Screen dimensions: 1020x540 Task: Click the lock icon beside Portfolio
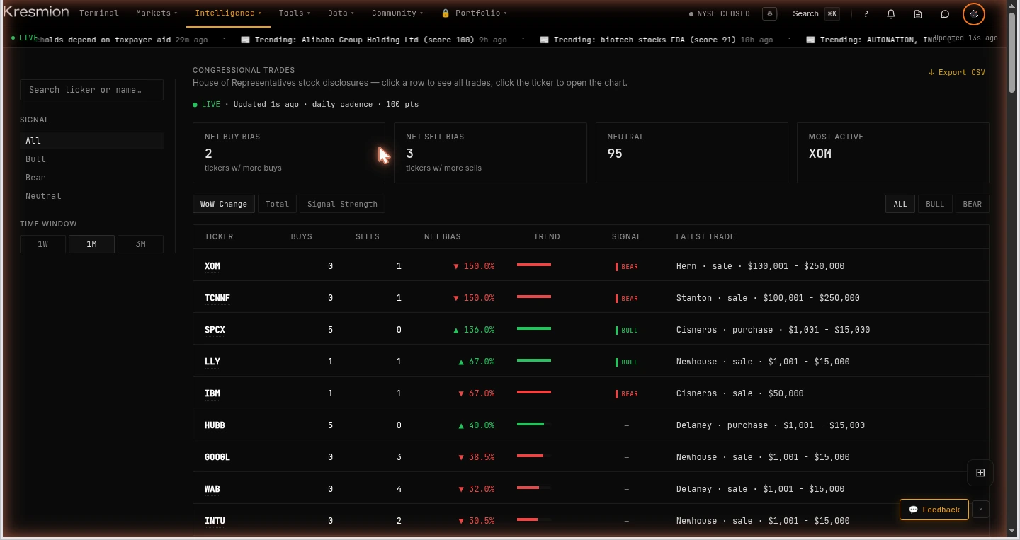click(x=446, y=13)
